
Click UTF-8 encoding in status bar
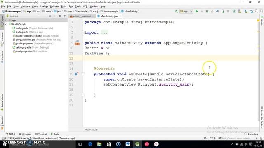pos(222,138)
